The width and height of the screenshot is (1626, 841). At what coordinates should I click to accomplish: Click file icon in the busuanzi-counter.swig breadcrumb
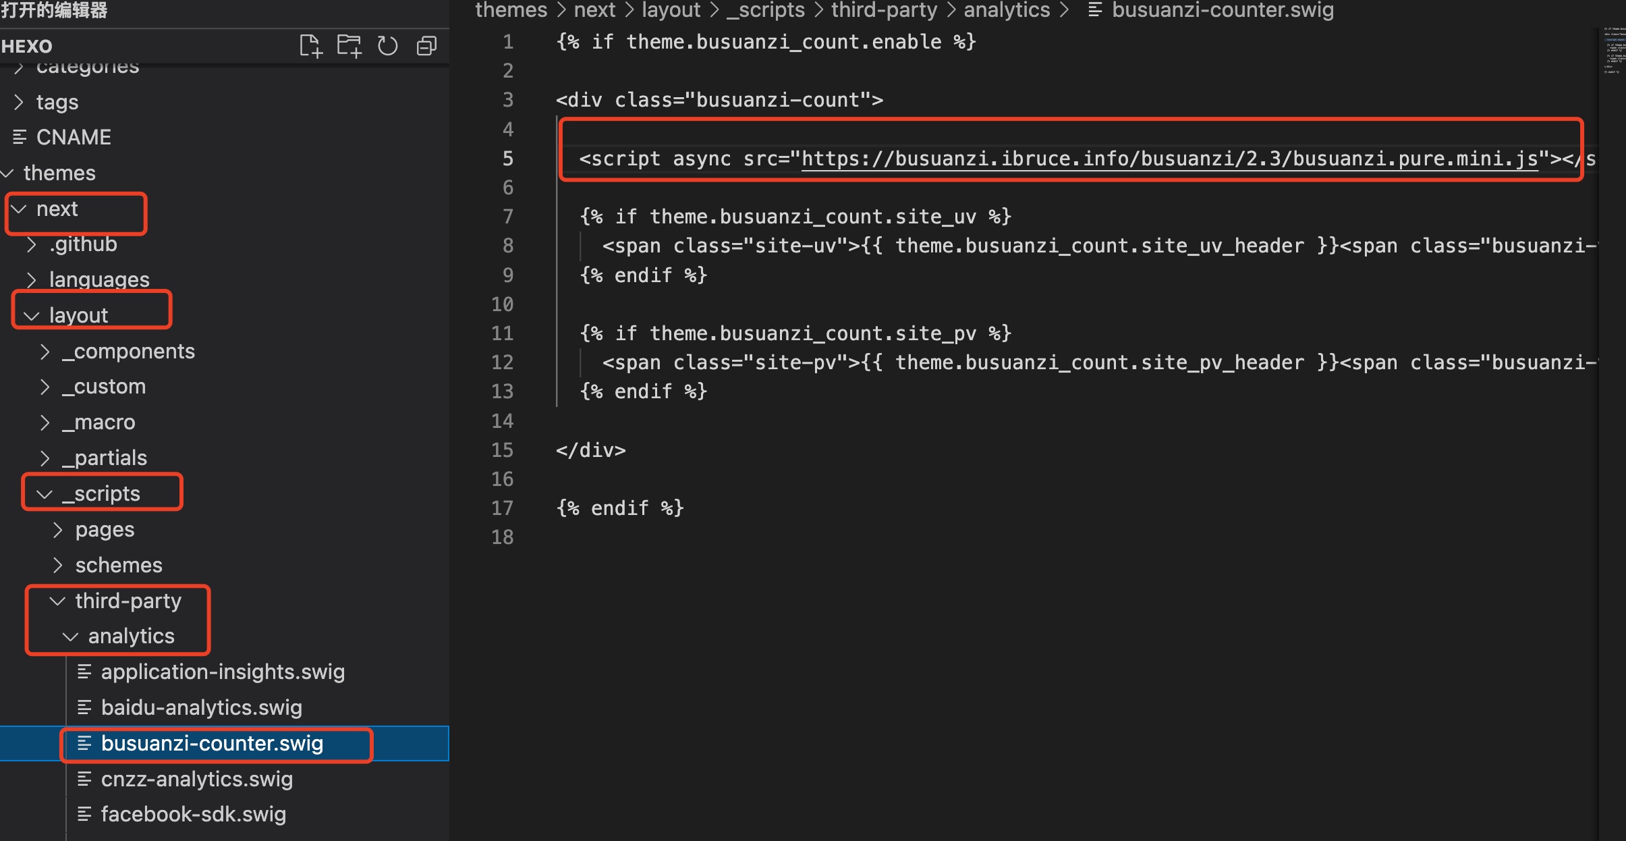tap(1095, 9)
